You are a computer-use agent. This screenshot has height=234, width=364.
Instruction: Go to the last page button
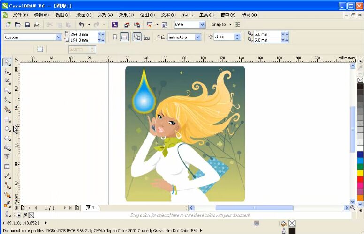point(70,208)
